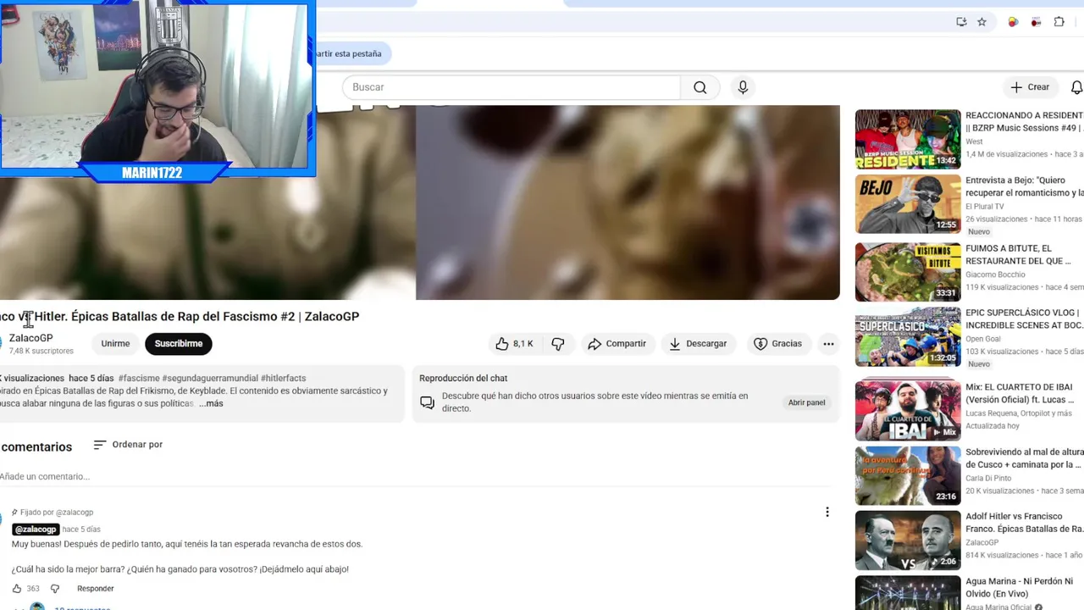Viewport: 1084px width, 610px height.
Task: Open the Visitamos Bitute thumbnail
Action: pos(908,272)
